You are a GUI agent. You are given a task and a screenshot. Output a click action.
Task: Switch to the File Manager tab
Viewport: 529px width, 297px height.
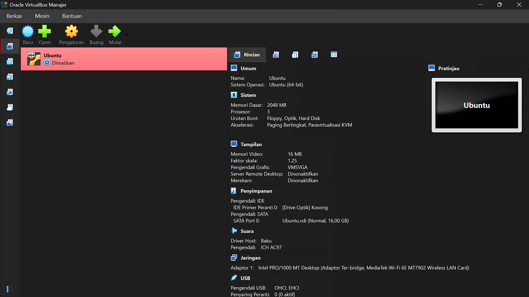(334, 55)
